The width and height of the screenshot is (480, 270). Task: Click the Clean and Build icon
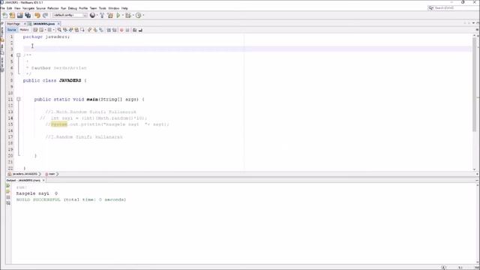point(110,15)
